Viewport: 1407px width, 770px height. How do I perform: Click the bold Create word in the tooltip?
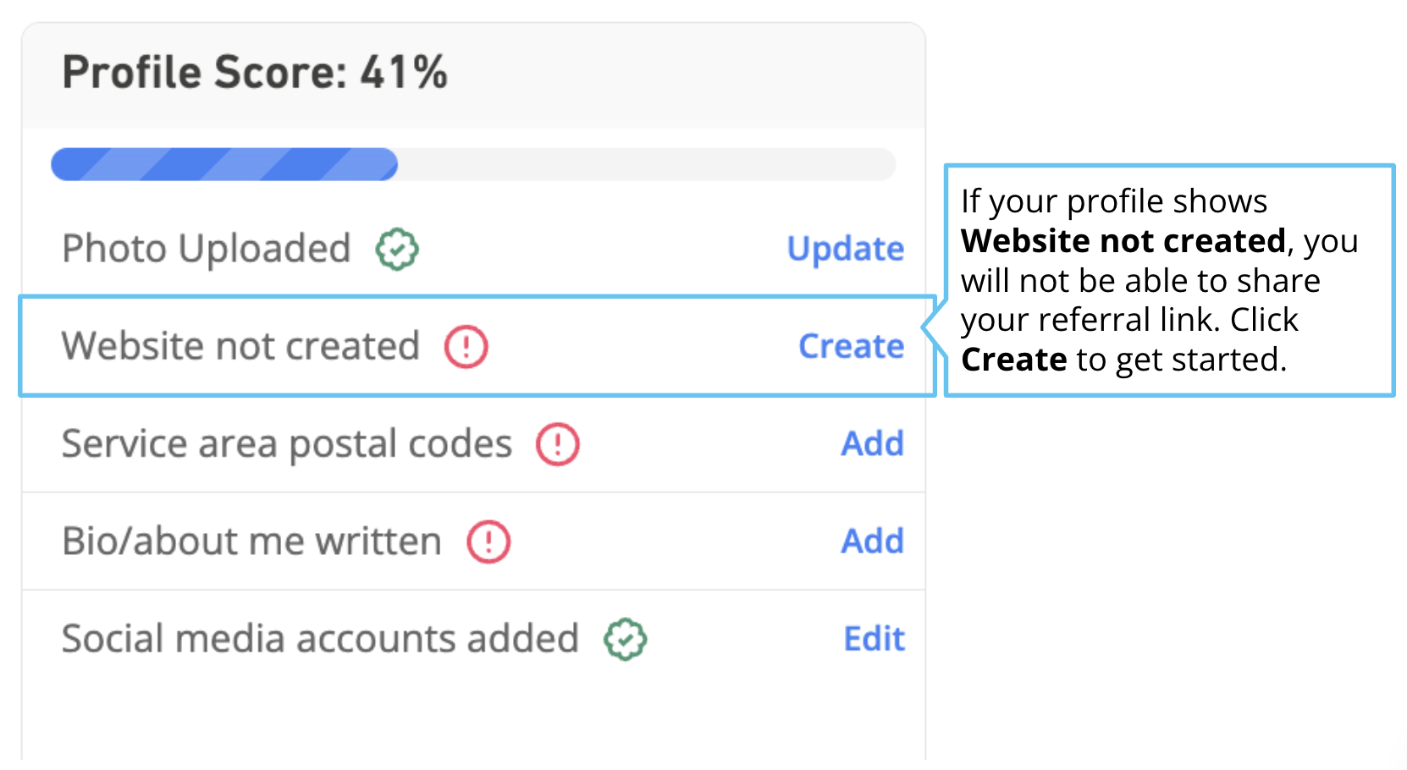(x=1014, y=360)
